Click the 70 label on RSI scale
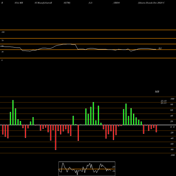The image size is (176, 176). (x=2, y=40)
